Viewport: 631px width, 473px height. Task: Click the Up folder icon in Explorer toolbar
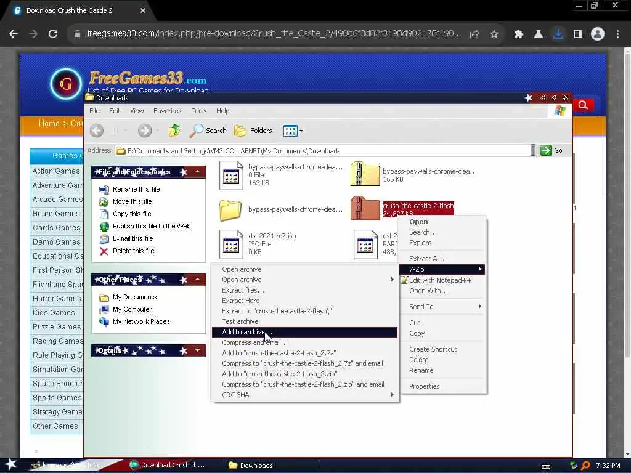(174, 131)
